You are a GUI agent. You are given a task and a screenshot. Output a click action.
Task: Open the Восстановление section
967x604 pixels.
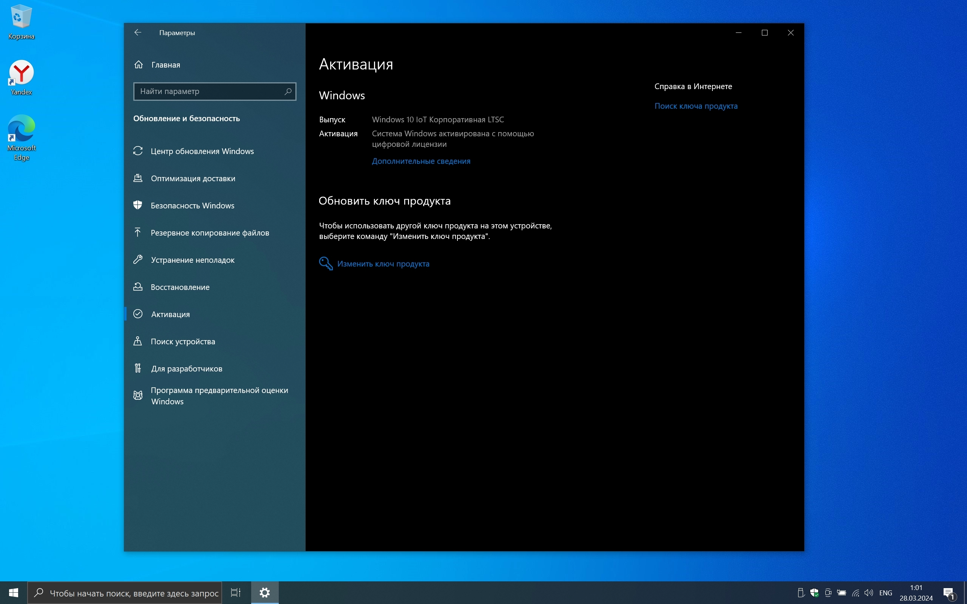coord(180,287)
